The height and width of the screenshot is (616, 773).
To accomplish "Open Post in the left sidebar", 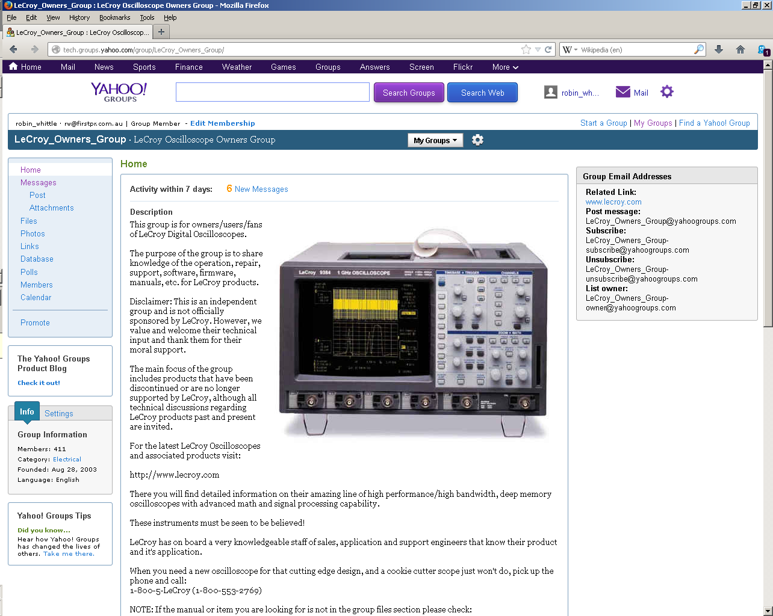I will tap(37, 195).
